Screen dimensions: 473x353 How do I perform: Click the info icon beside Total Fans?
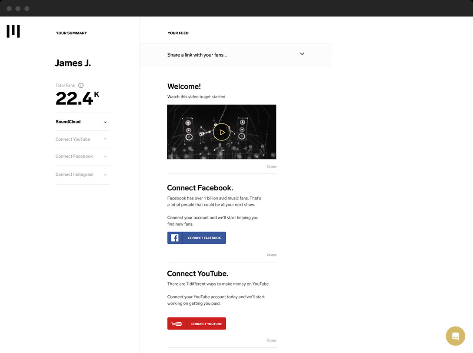[x=81, y=86]
